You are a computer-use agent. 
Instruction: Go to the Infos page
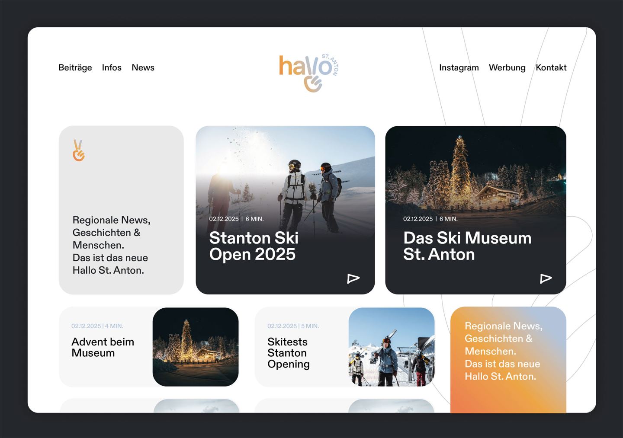tap(112, 67)
